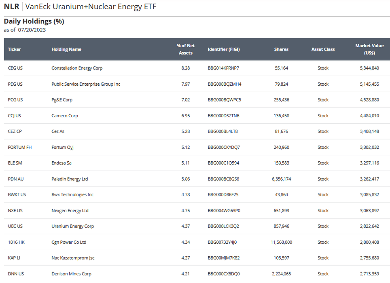Select the shares value 55,164
The image size is (390, 283).
tap(281, 68)
